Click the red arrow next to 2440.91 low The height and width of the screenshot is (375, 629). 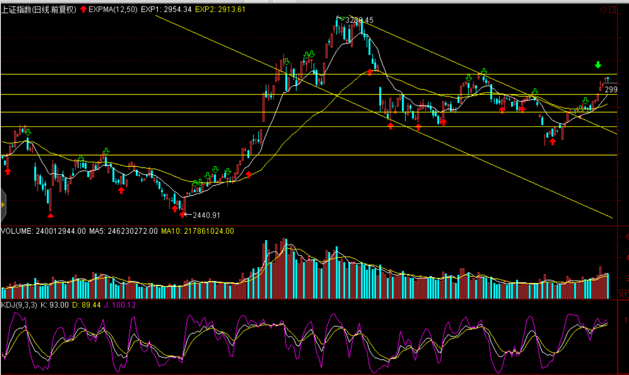pyautogui.click(x=182, y=215)
